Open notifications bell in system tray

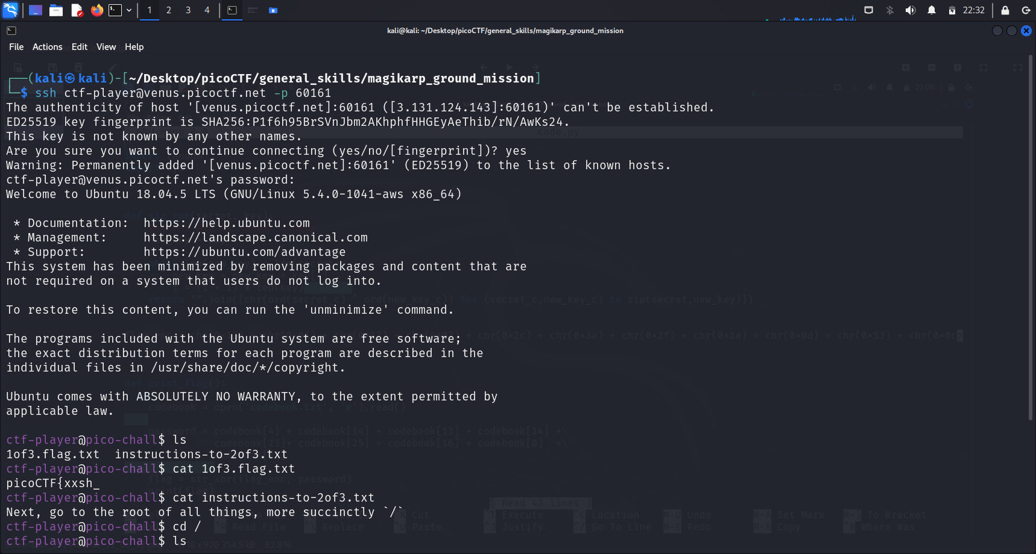[932, 10]
